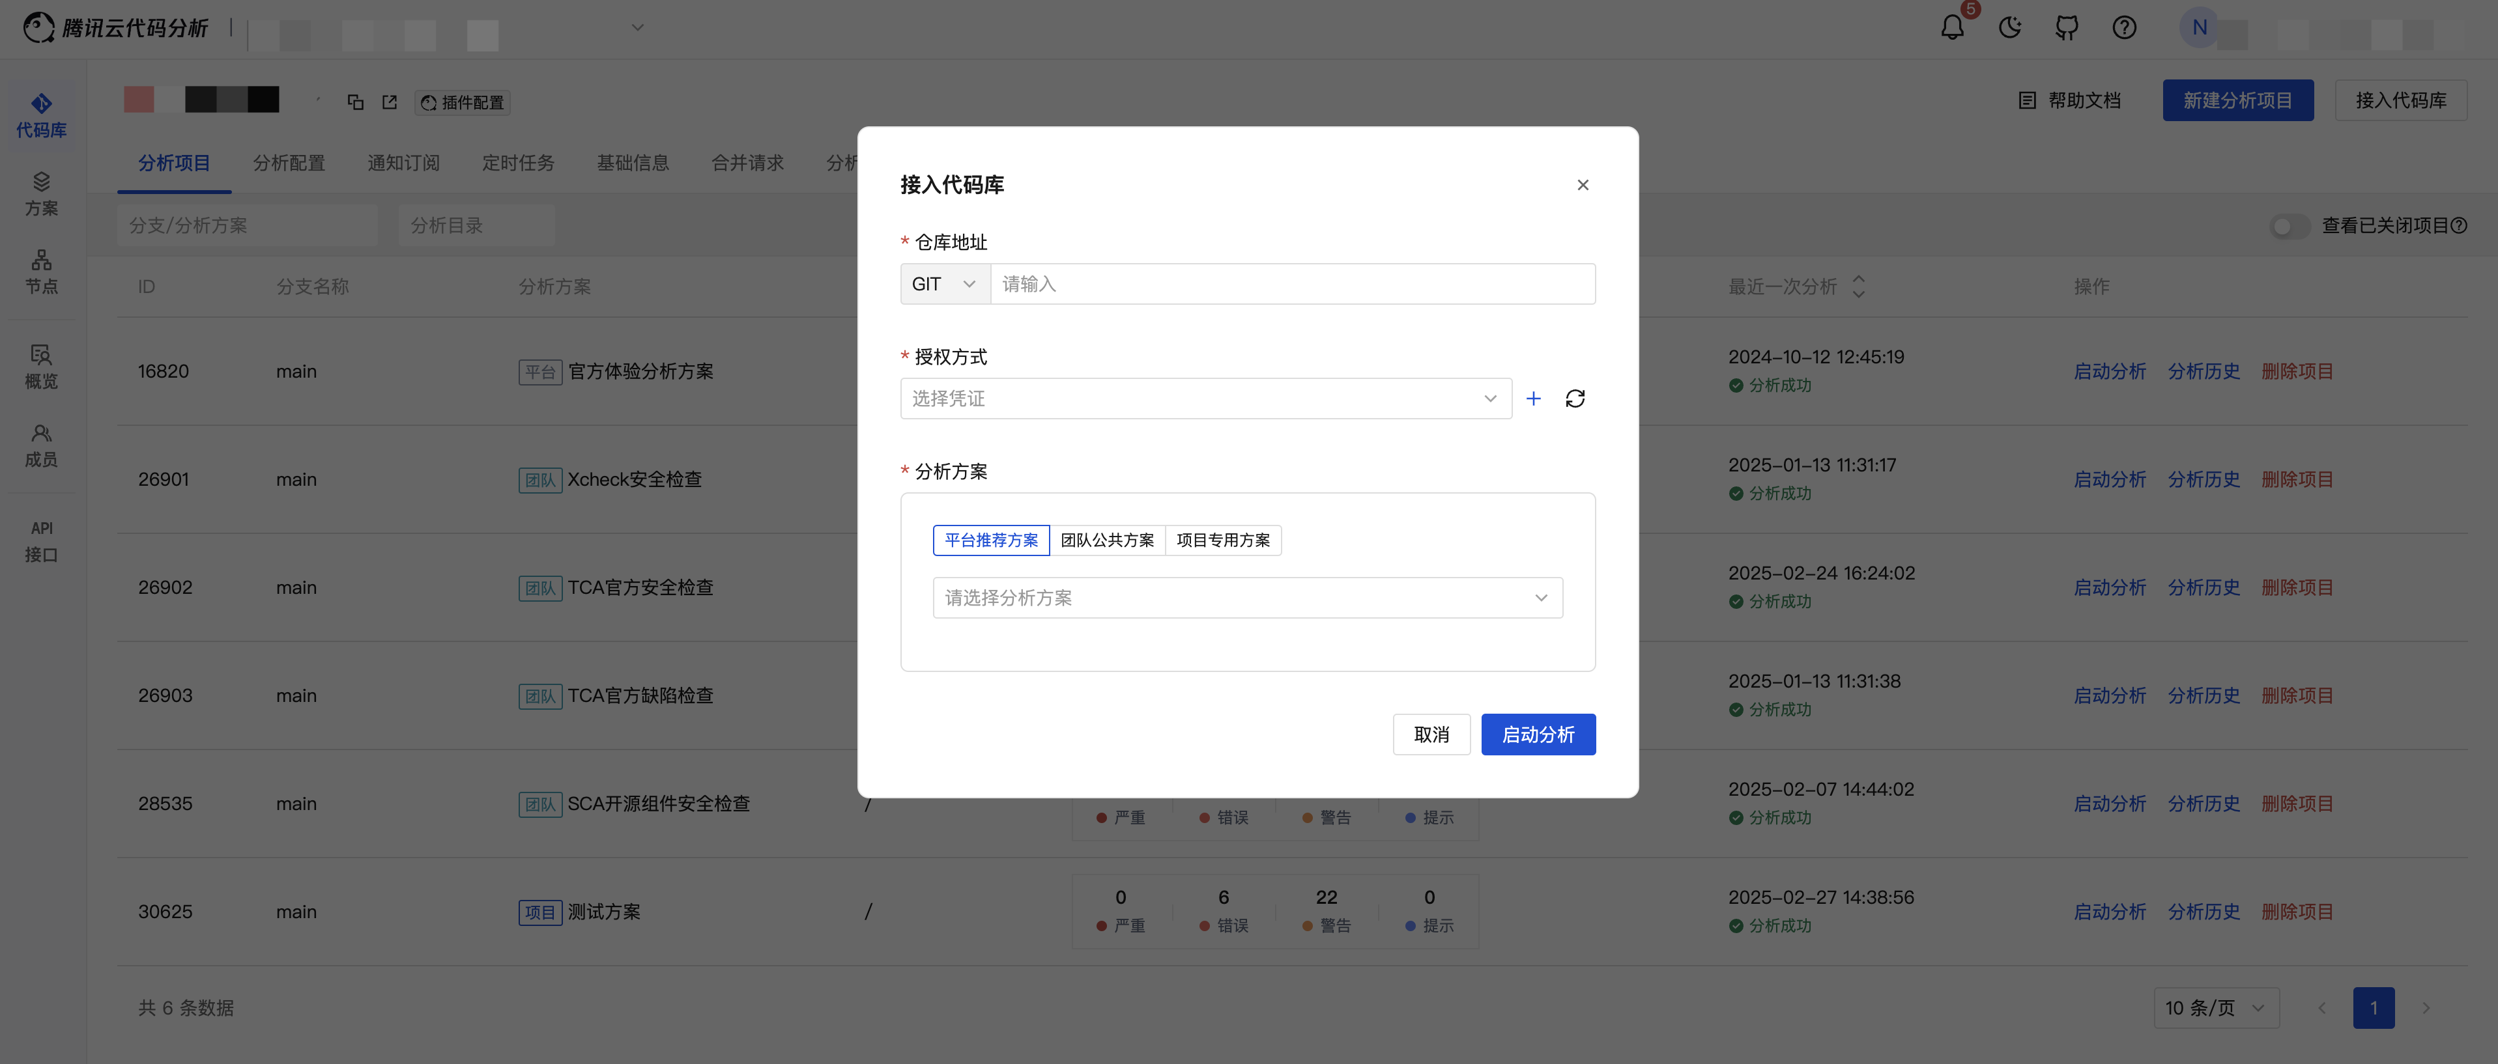This screenshot has height=1064, width=2498.
Task: Select 项目专用方案 option
Action: 1223,540
